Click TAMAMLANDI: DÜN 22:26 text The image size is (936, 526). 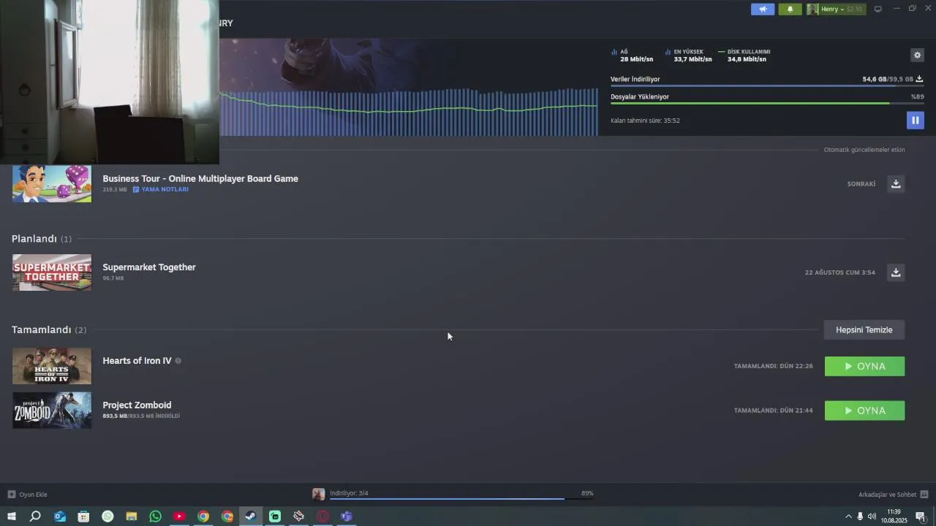(x=774, y=366)
